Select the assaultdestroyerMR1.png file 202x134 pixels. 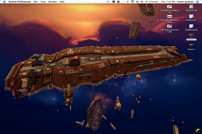[x=170, y=8]
